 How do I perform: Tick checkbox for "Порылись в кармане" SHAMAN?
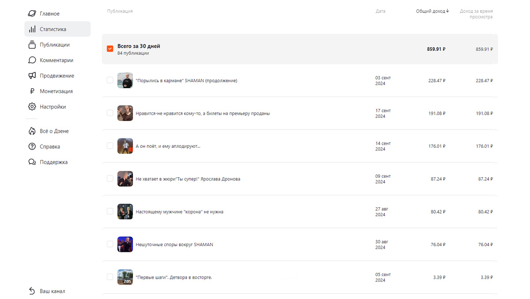(x=110, y=80)
